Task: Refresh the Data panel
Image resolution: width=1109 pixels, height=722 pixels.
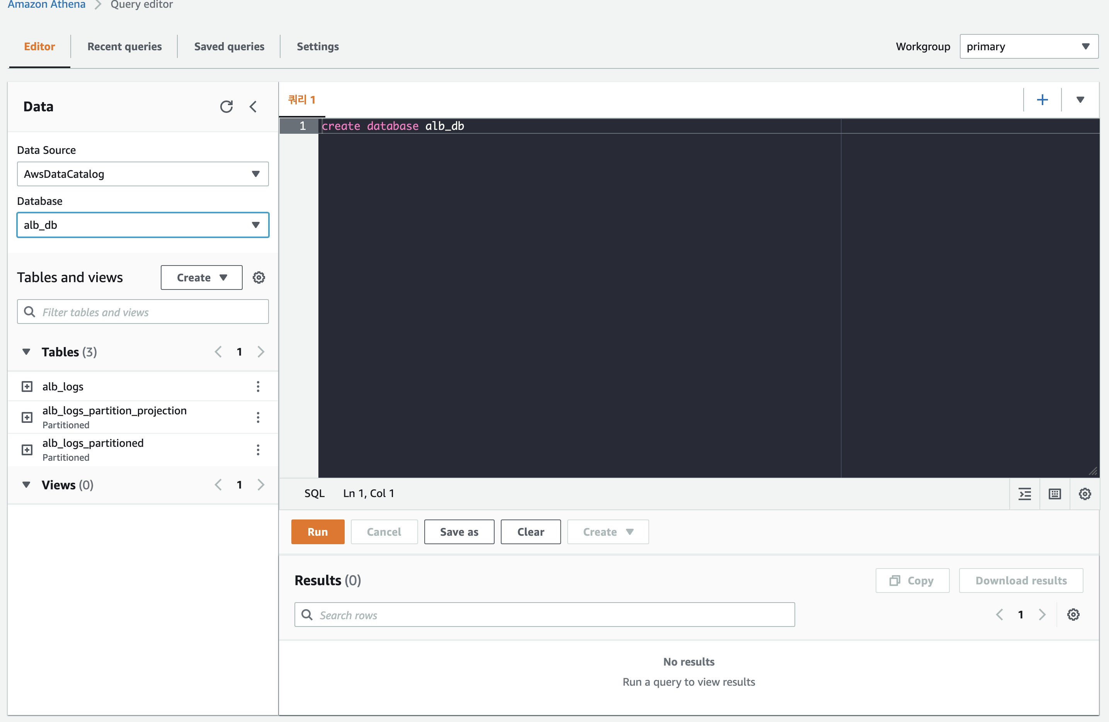Action: 226,107
